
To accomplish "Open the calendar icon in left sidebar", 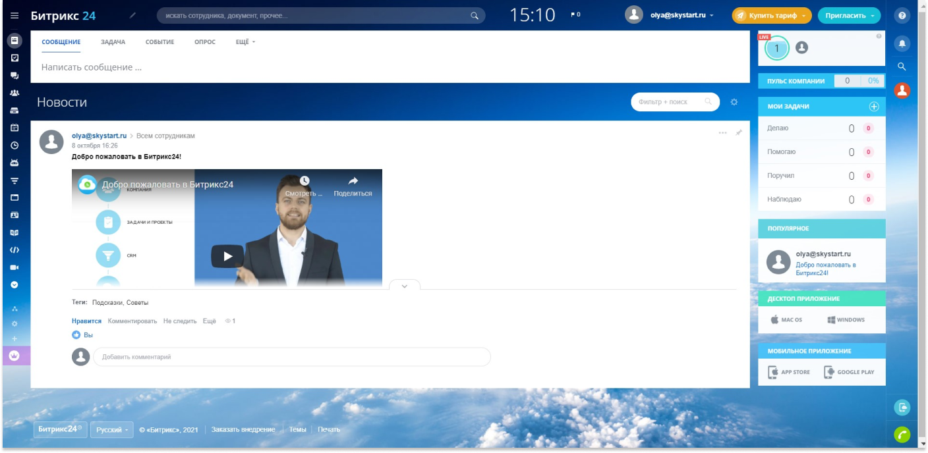I will click(x=14, y=128).
